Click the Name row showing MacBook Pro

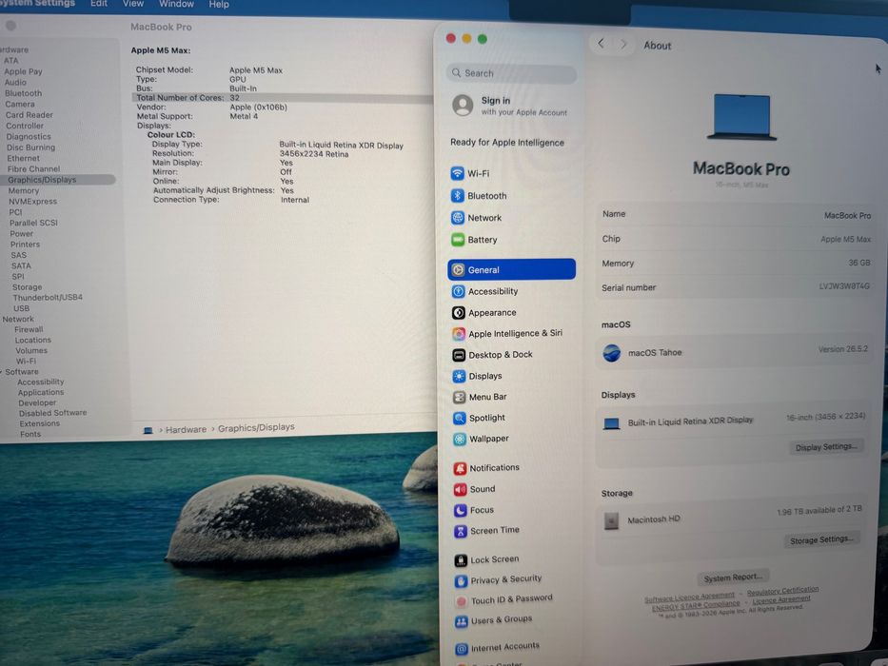[737, 215]
